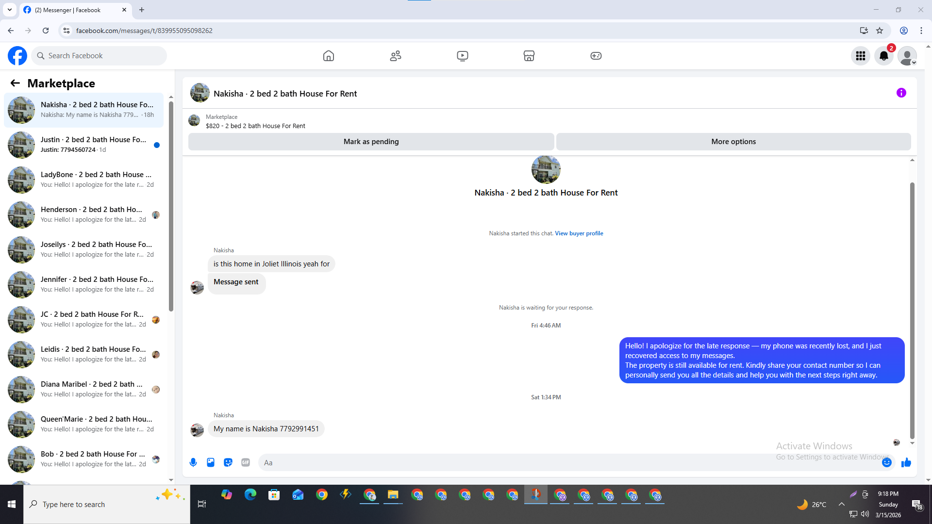Open Queen'Marie's conversation
This screenshot has height=524, width=932.
click(x=83, y=424)
